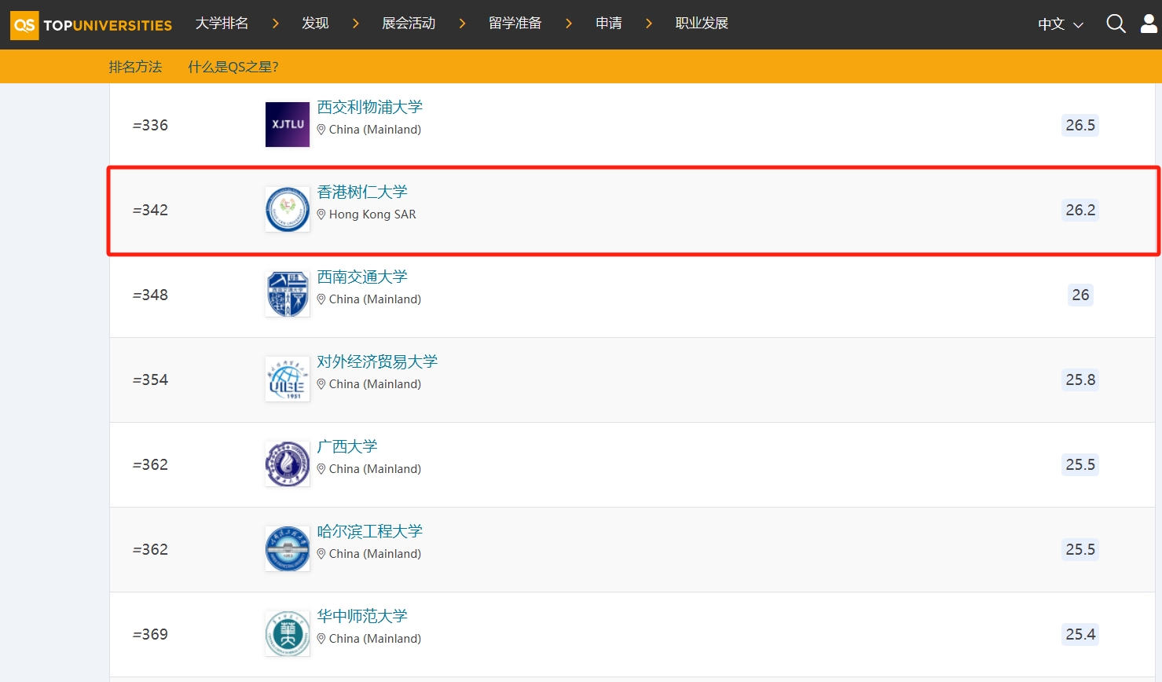This screenshot has width=1162, height=682.
Task: Click the UIBE 1951 globe logo
Action: (x=287, y=379)
